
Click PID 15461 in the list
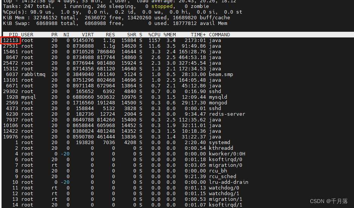(x=10, y=52)
